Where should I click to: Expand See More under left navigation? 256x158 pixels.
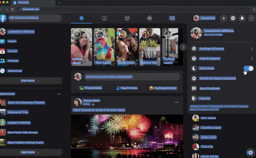(x=31, y=81)
